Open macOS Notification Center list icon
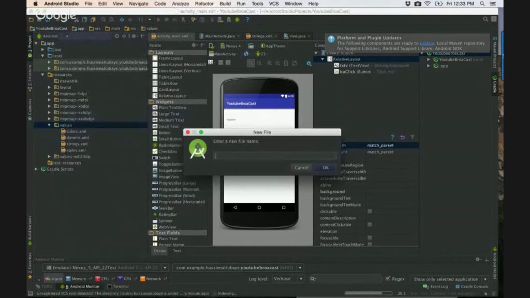530x298 pixels. pos(493,4)
